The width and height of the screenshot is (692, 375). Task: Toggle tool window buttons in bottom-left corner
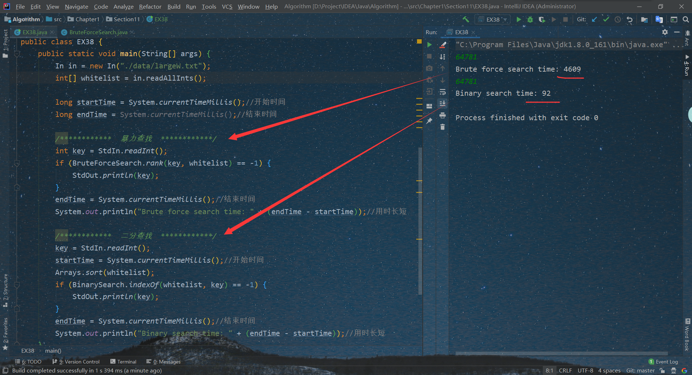pos(5,370)
